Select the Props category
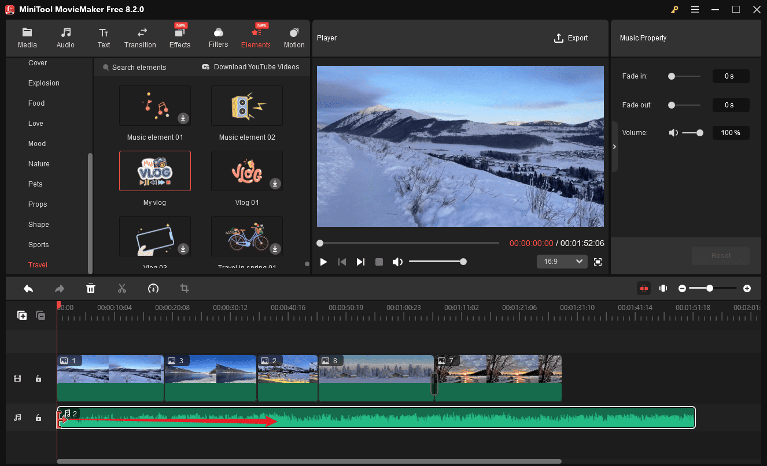Image resolution: width=767 pixels, height=466 pixels. 38,204
